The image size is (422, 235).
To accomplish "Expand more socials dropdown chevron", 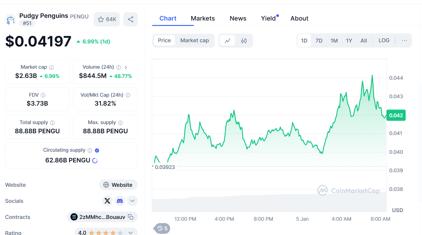I will pyautogui.click(x=132, y=201).
